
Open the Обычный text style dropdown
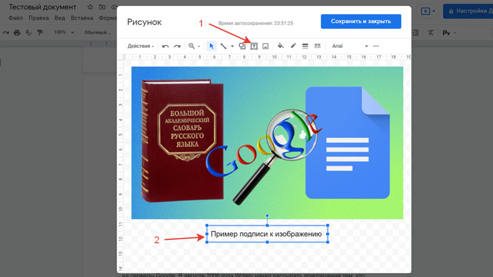[x=98, y=32]
